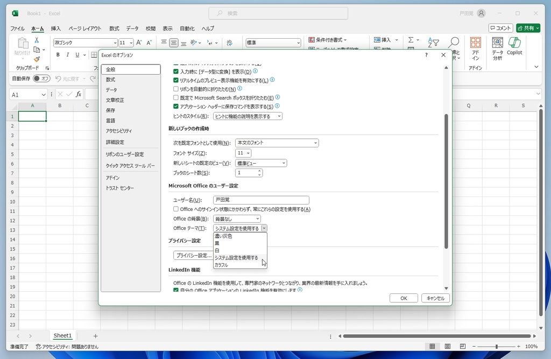Uncheck enable real-time preview checkbox
This screenshot has height=359, width=551.
coord(176,80)
